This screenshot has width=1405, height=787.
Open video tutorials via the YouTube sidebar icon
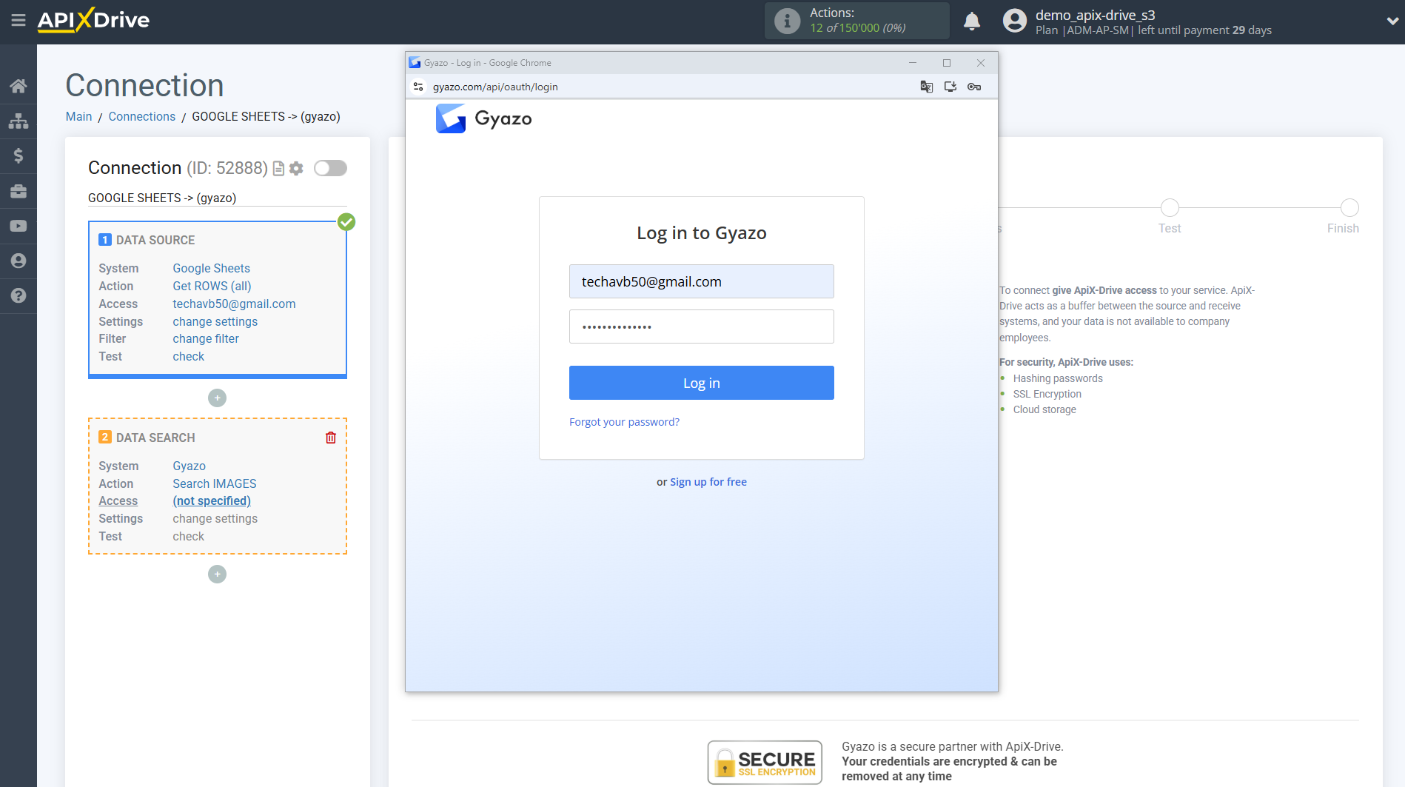(x=19, y=225)
